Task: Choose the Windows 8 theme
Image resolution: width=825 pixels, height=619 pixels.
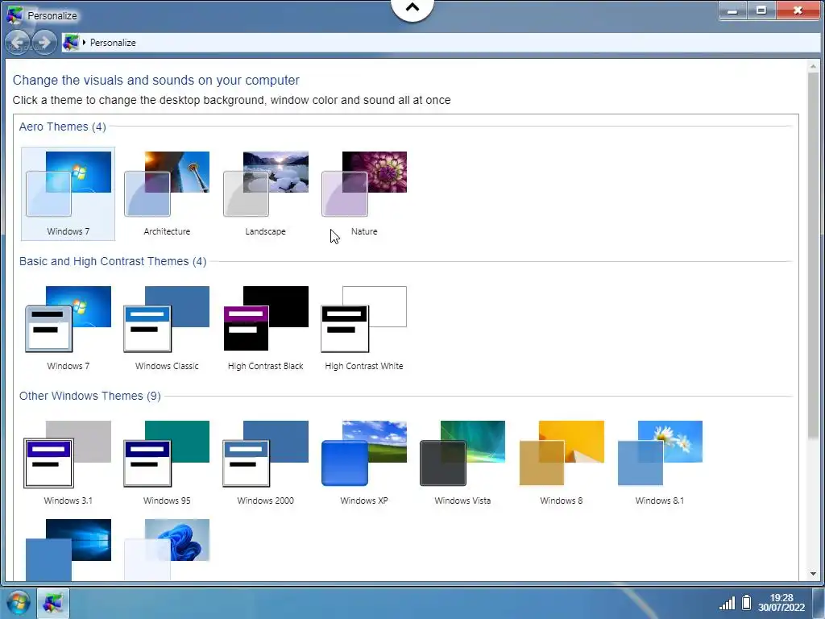Action: [x=562, y=463]
